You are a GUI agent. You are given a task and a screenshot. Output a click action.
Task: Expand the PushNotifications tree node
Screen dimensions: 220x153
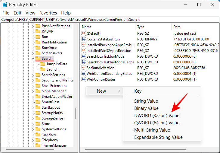pyautogui.click(x=33, y=26)
